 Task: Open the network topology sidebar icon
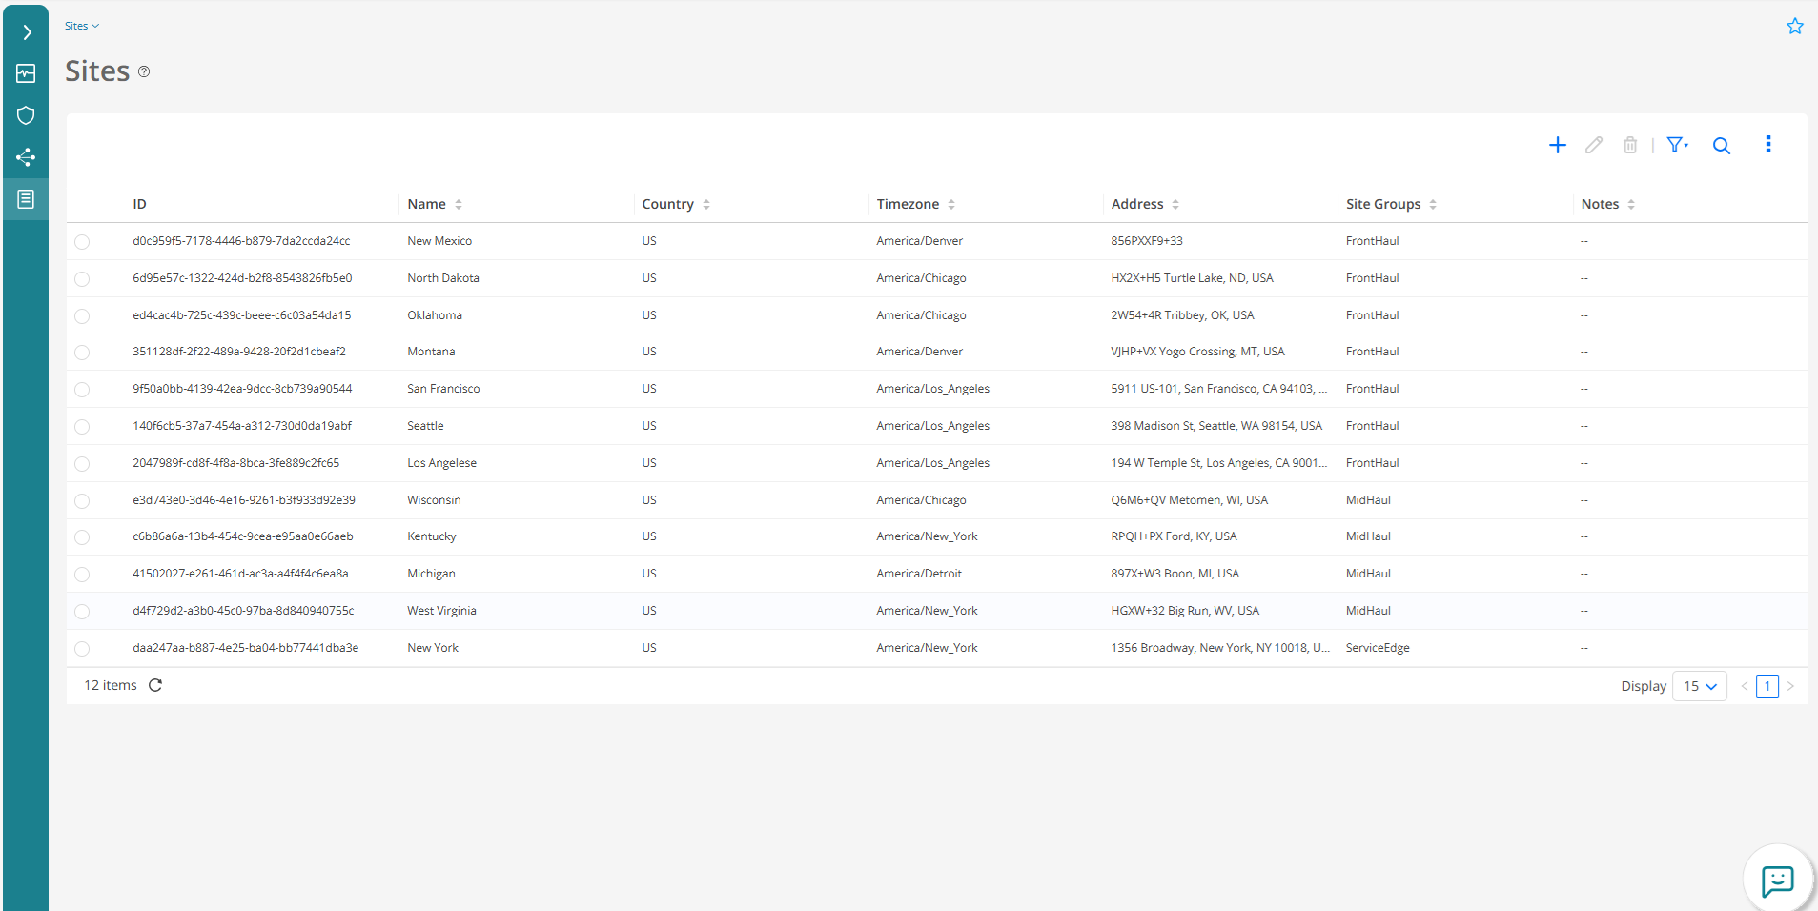click(x=26, y=157)
